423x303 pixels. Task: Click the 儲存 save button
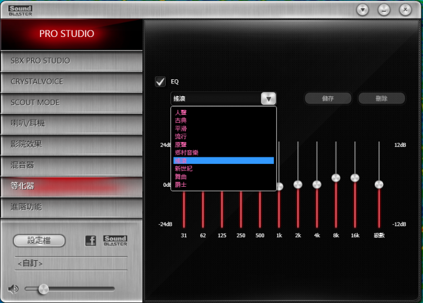pos(328,99)
